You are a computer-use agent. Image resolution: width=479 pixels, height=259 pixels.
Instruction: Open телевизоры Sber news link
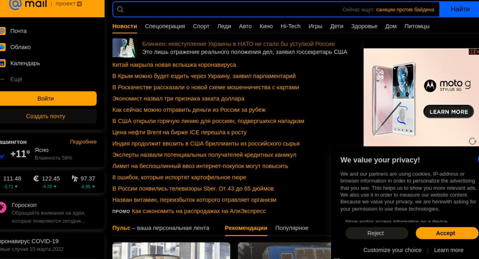(193, 188)
